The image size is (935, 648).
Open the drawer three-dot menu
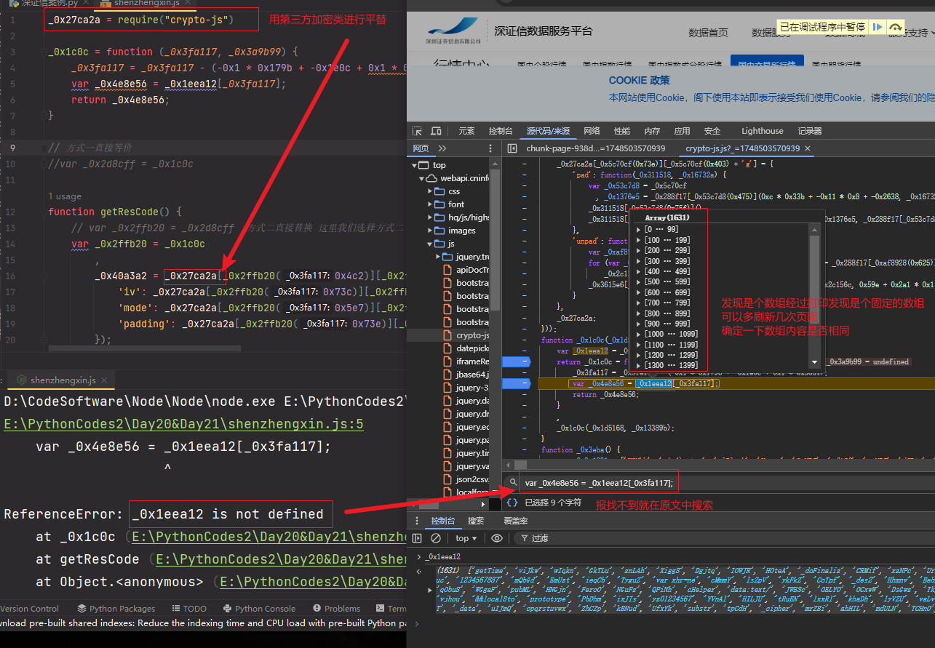416,521
